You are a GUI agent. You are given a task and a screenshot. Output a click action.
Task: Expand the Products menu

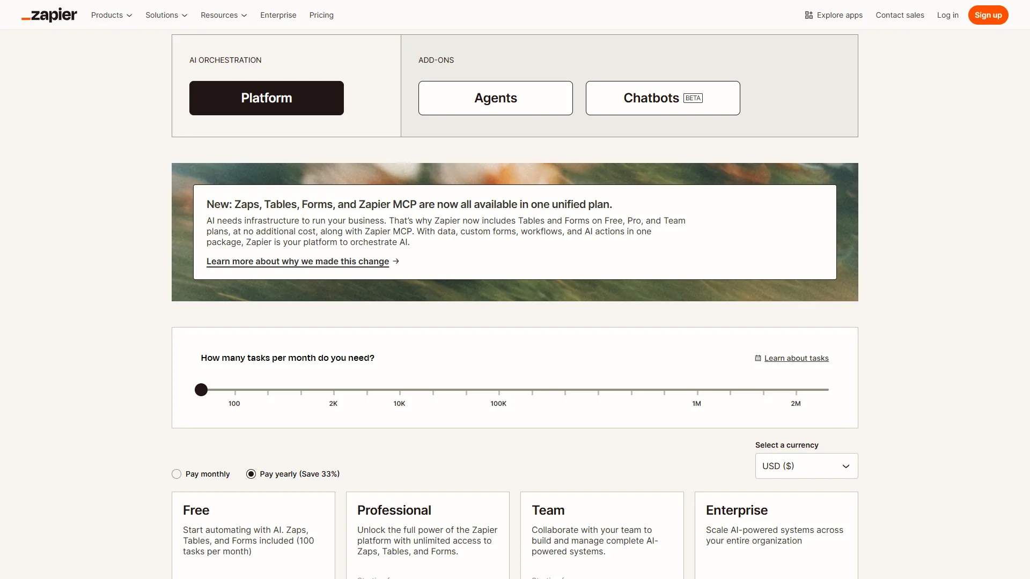coord(112,15)
